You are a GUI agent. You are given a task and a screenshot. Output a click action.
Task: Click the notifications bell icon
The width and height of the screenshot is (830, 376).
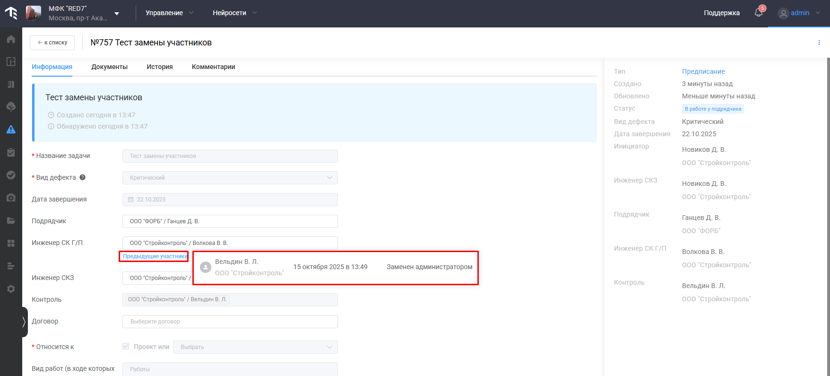759,13
